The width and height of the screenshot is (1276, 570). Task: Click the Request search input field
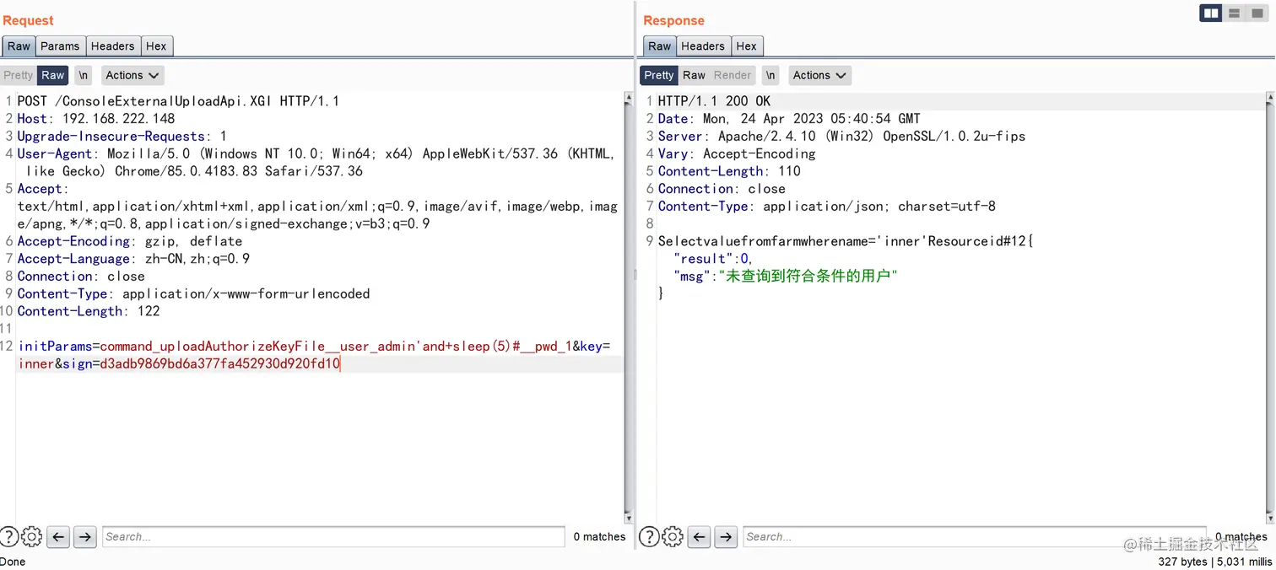333,536
